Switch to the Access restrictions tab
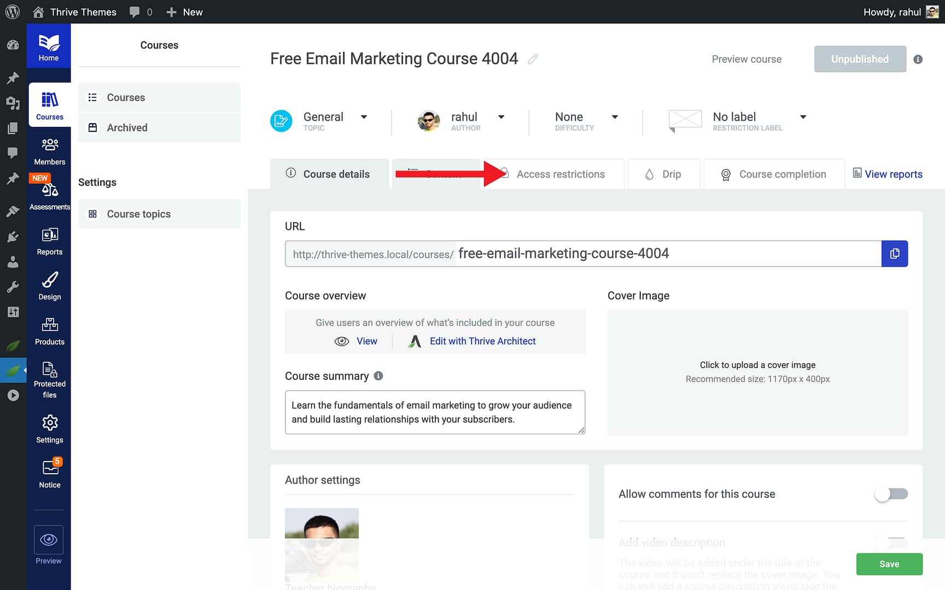 (x=560, y=174)
